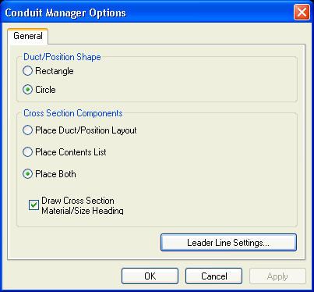Image resolution: width=314 pixels, height=292 pixels.
Task: Click the grayed-out Apply button
Action: 277,276
